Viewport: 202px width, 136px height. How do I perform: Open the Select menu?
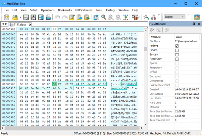click(x=34, y=10)
